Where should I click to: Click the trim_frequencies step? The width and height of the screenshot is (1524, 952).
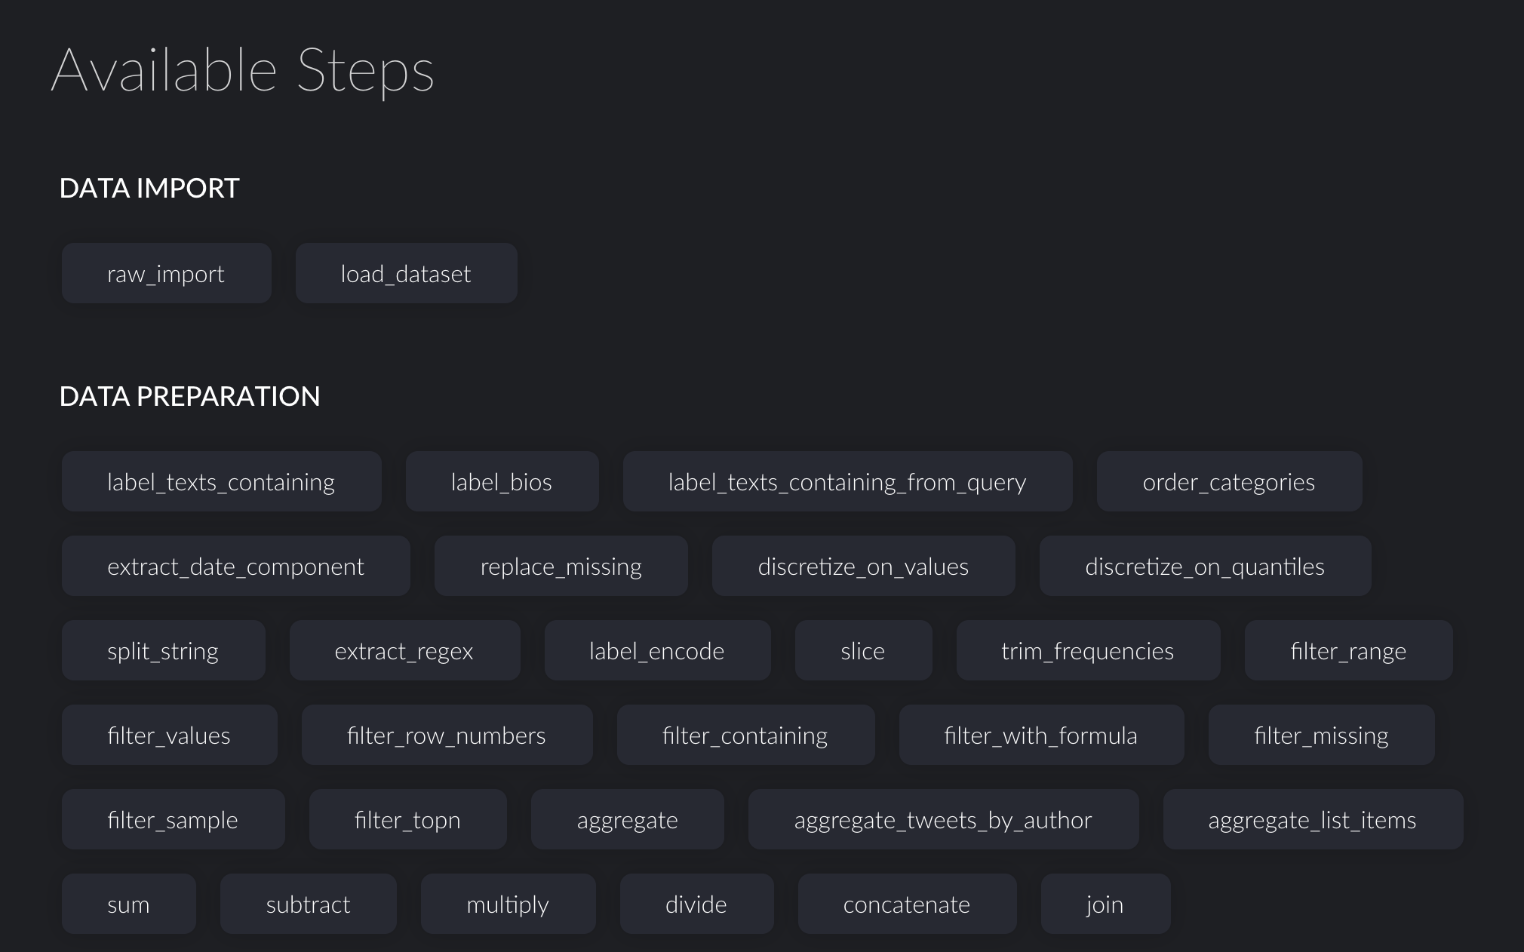point(1088,650)
